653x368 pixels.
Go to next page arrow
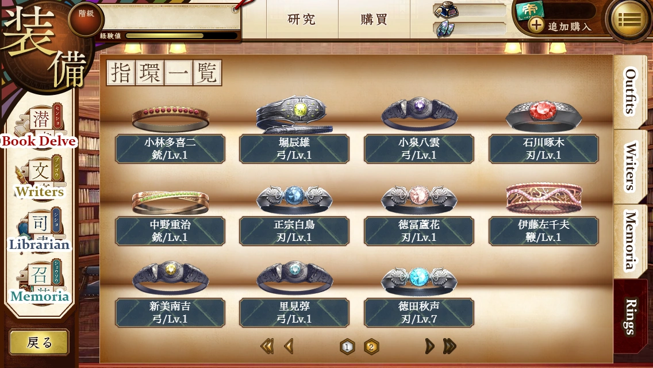(x=429, y=346)
